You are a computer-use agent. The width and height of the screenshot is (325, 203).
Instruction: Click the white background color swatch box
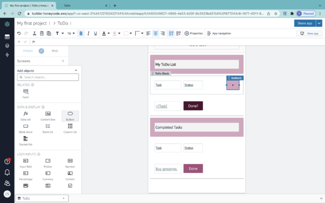click(126, 33)
